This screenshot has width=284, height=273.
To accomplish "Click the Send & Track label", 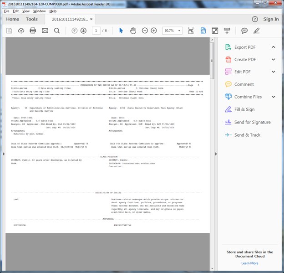I will (247, 135).
